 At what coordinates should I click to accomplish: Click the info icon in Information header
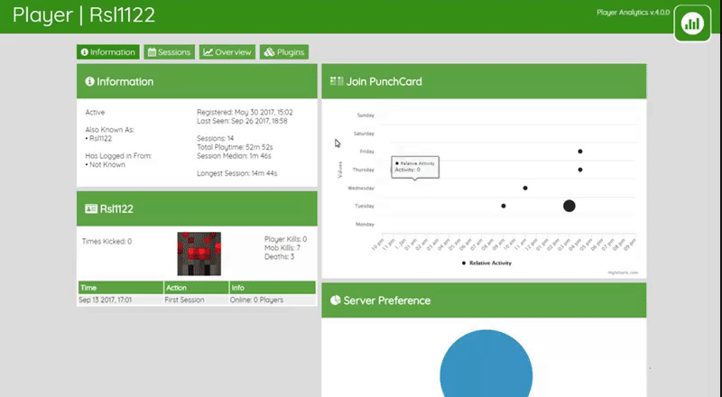coord(89,81)
